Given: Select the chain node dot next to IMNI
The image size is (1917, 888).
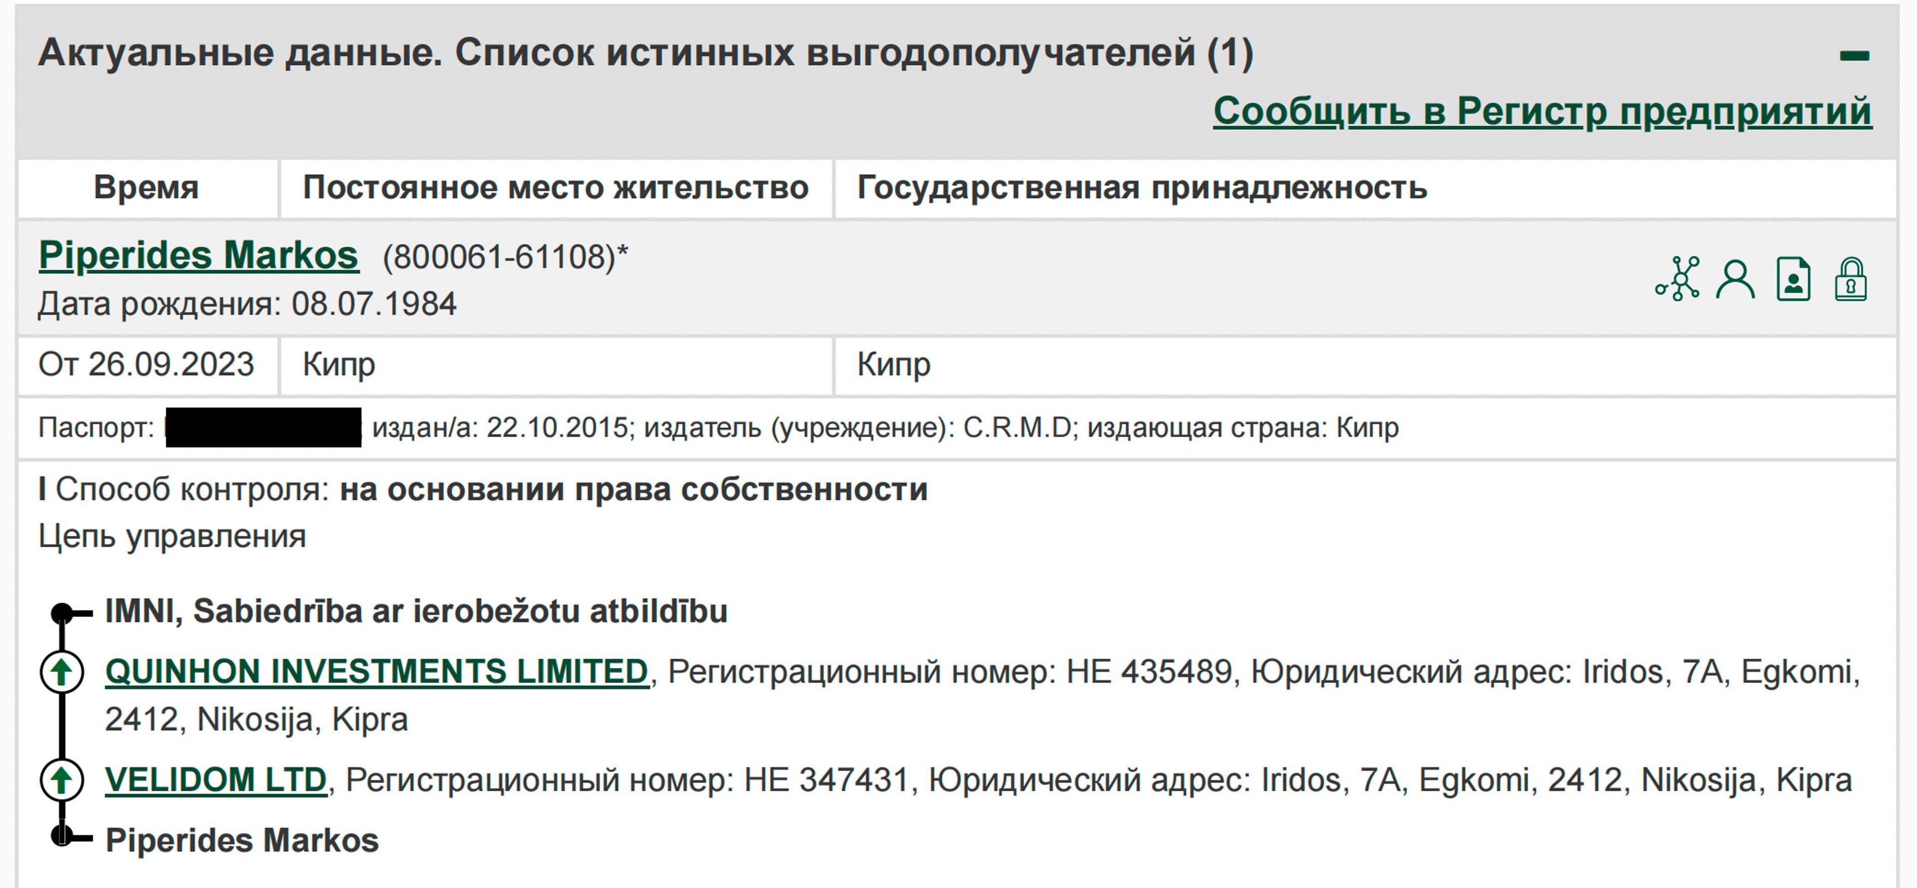Looking at the screenshot, I should (x=61, y=611).
